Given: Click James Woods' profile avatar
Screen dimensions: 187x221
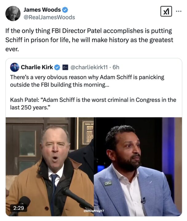Looking at the screenshot, I should coord(13,14).
